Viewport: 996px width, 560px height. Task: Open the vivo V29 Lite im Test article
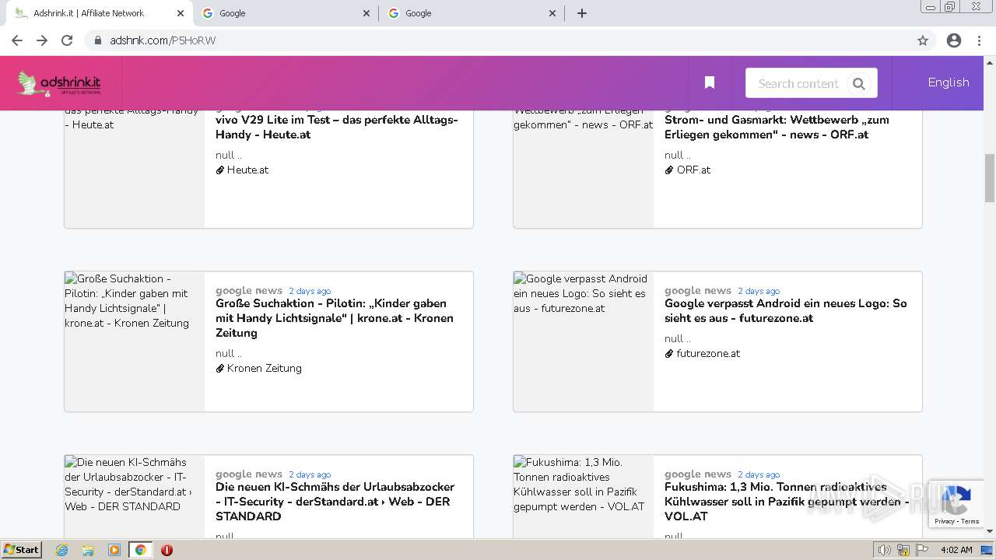click(336, 127)
